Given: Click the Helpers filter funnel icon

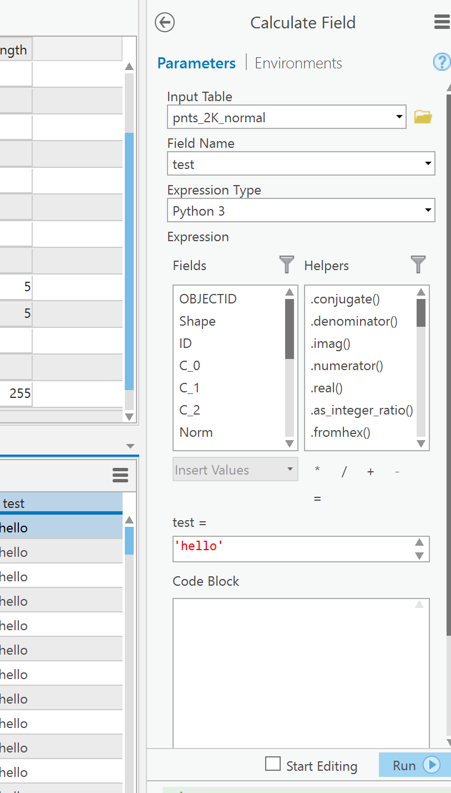Looking at the screenshot, I should pyautogui.click(x=418, y=265).
